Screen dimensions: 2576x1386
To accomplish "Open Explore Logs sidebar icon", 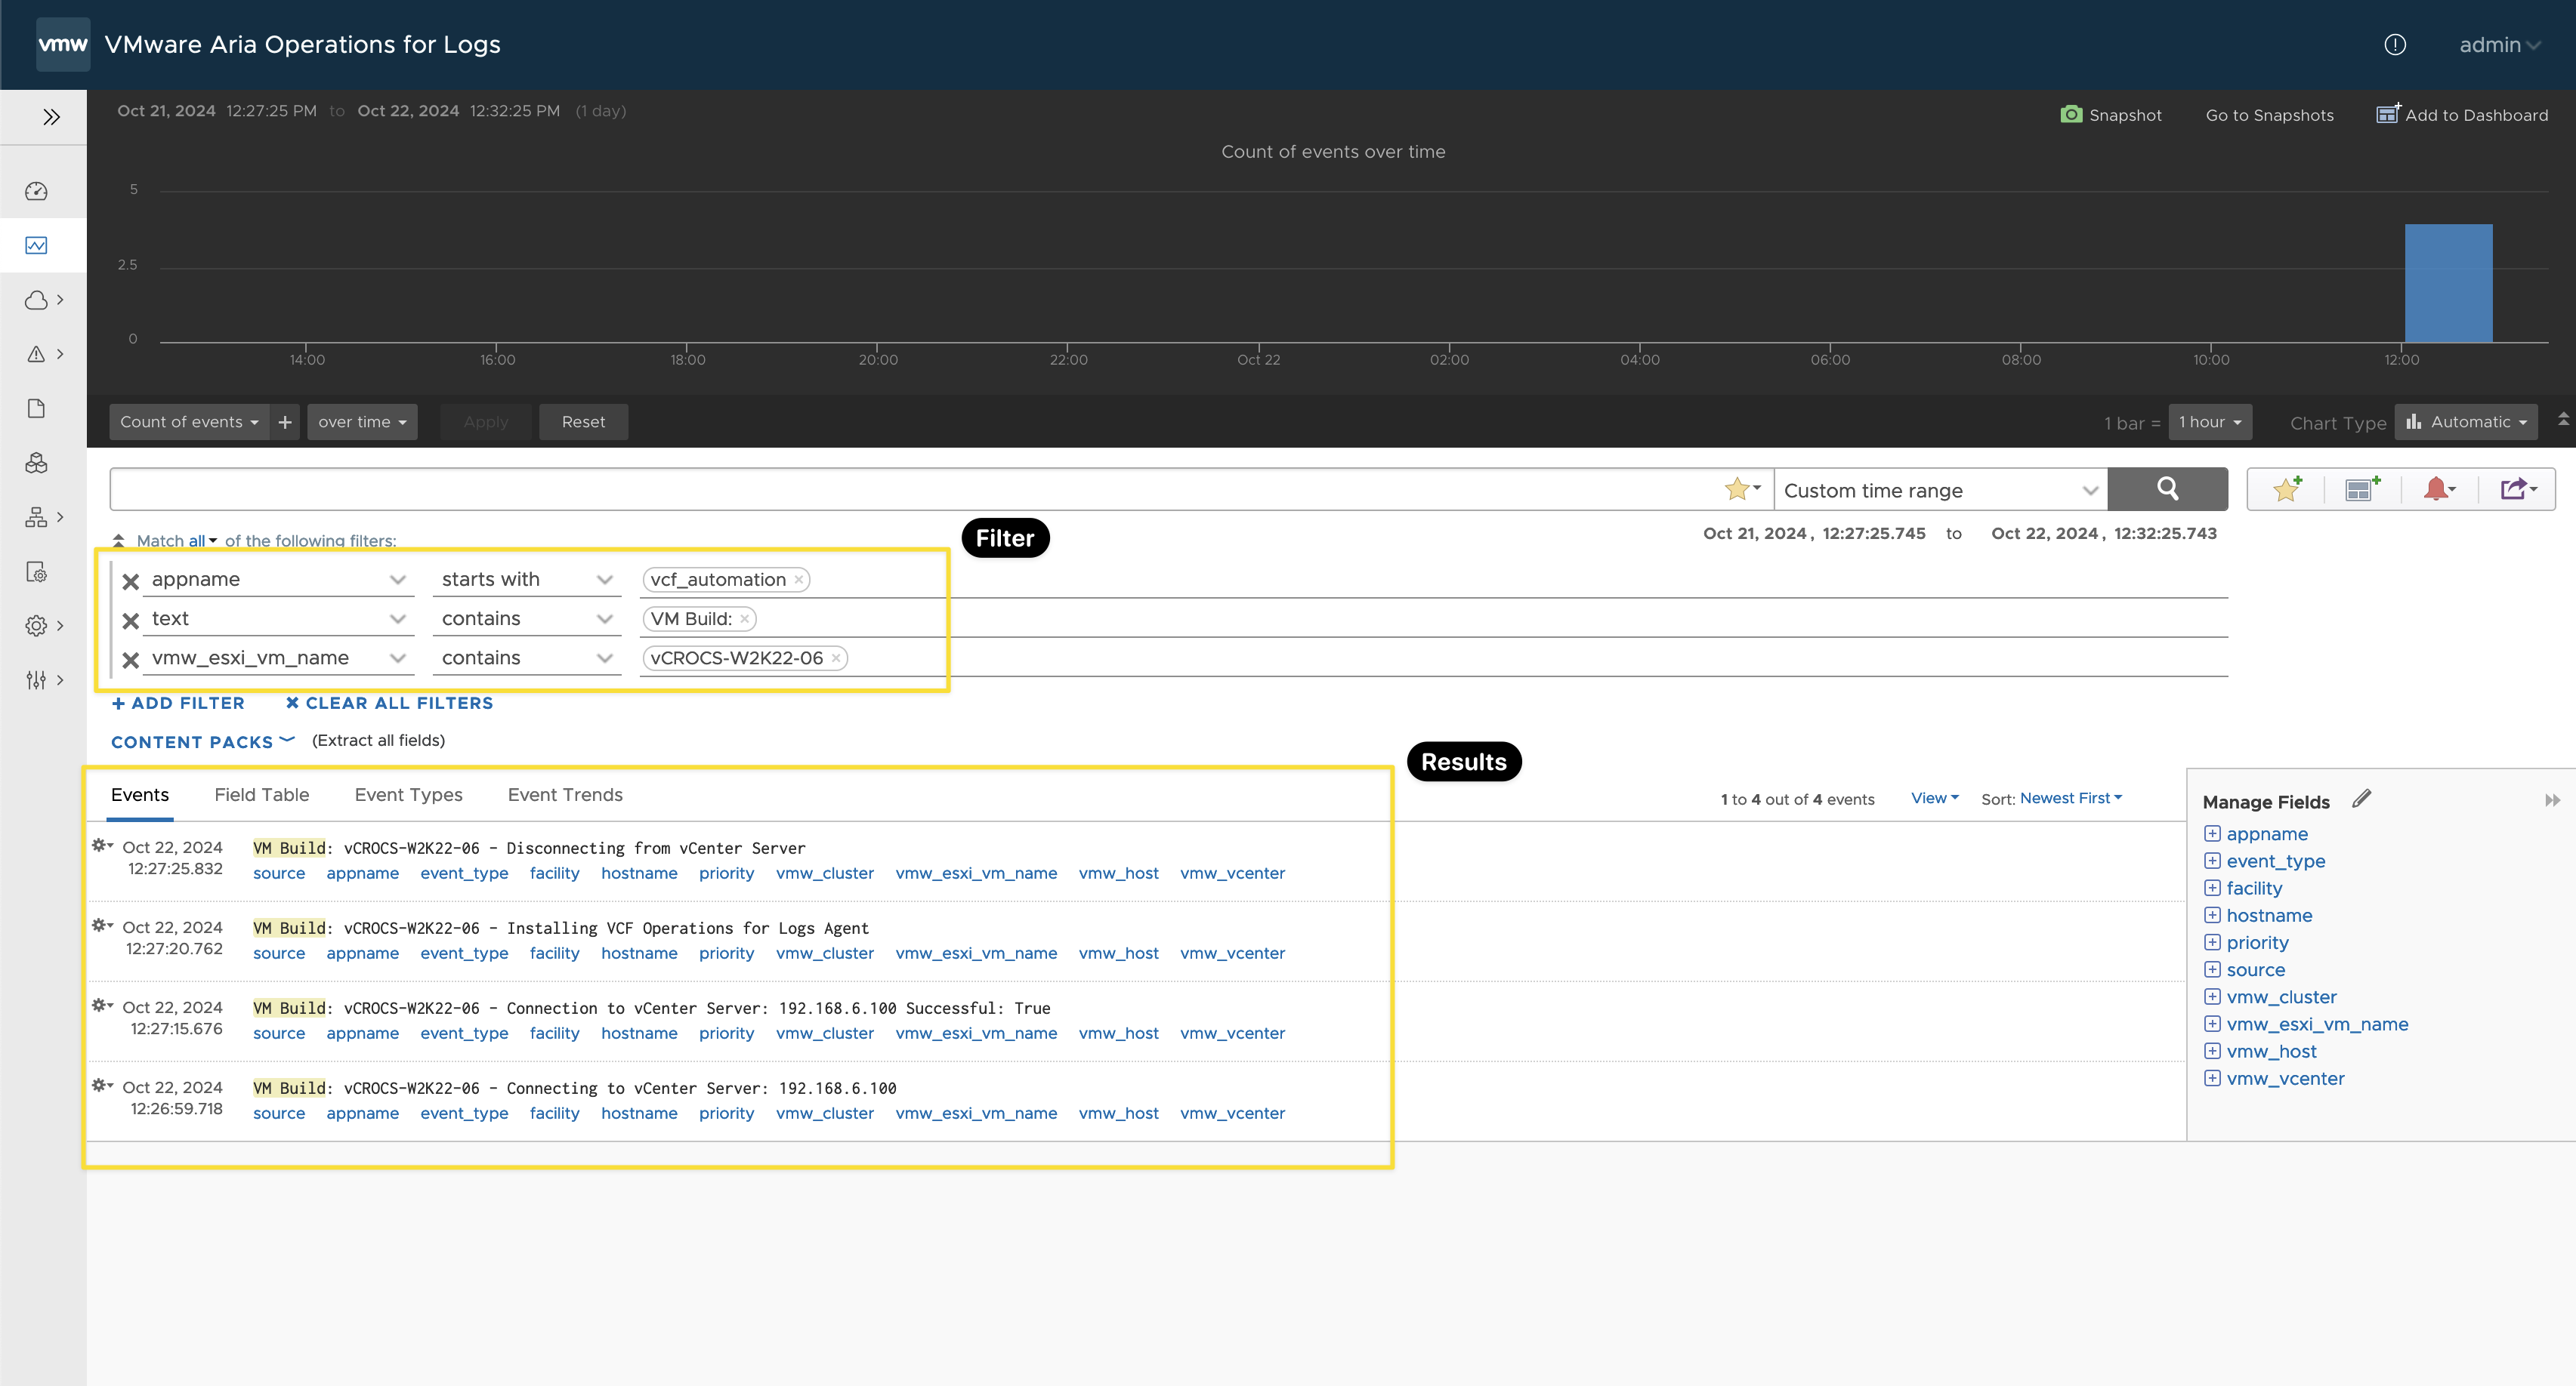I will [x=37, y=246].
